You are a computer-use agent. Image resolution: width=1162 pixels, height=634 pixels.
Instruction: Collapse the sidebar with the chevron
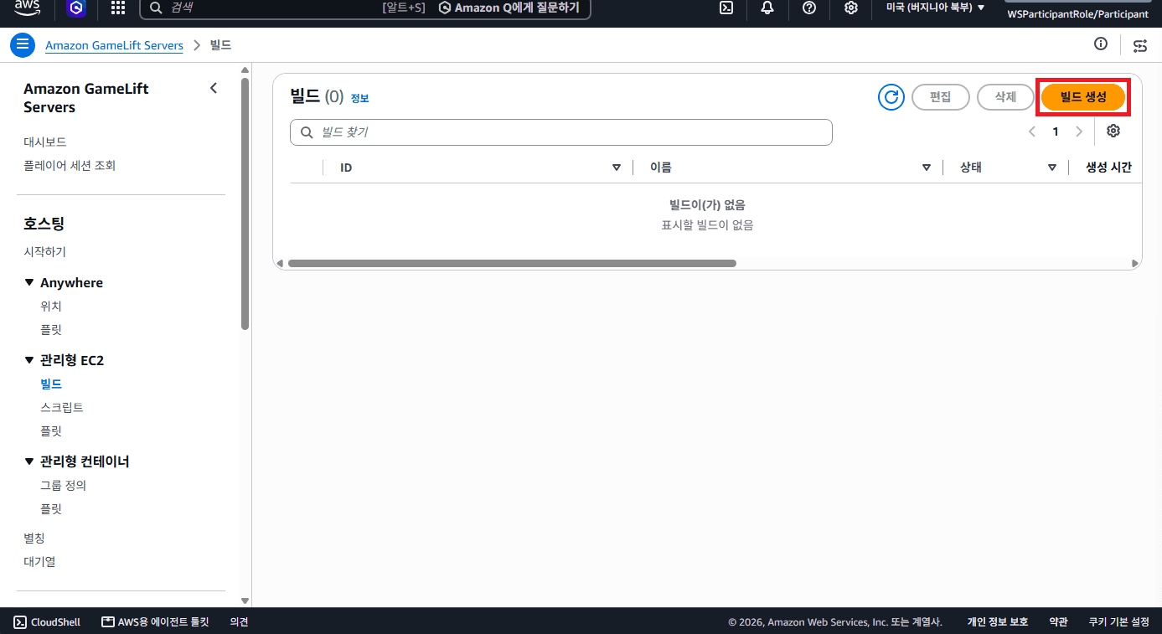tap(214, 88)
